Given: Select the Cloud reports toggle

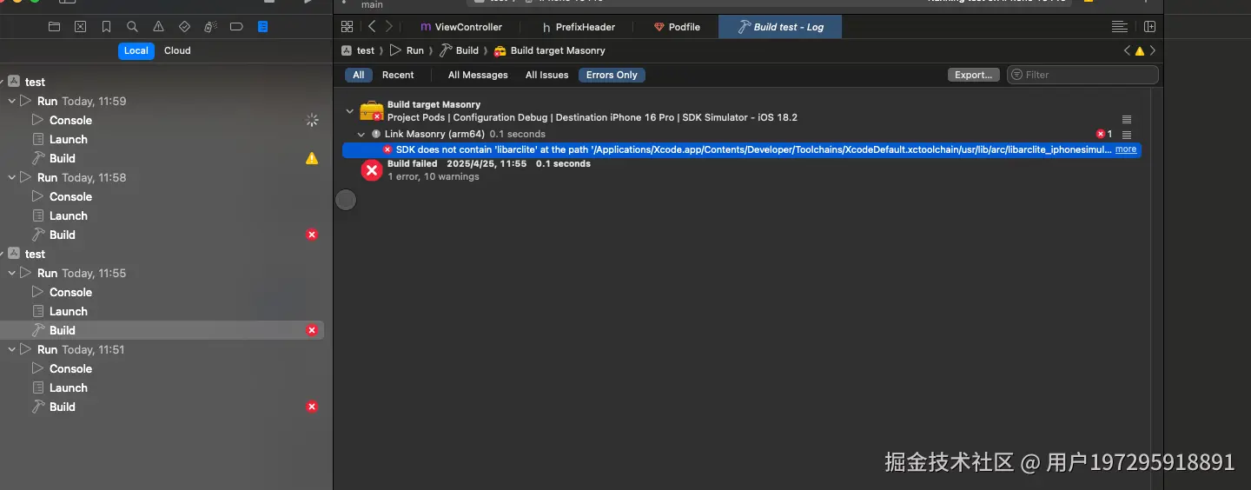Looking at the screenshot, I should [177, 50].
